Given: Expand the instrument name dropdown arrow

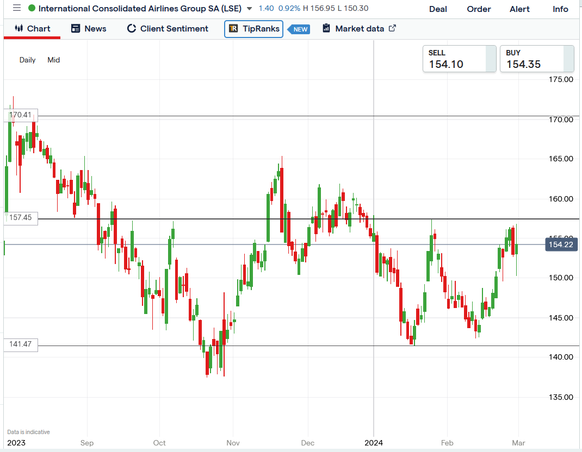Looking at the screenshot, I should coord(250,9).
